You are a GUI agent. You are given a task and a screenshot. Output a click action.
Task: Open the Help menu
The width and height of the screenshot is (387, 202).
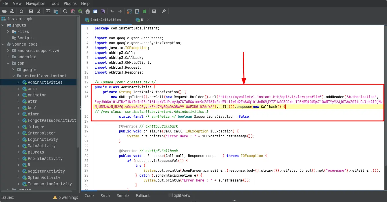tap(85, 3)
